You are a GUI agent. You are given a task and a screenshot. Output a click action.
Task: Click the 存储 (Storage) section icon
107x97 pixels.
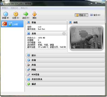(29, 60)
